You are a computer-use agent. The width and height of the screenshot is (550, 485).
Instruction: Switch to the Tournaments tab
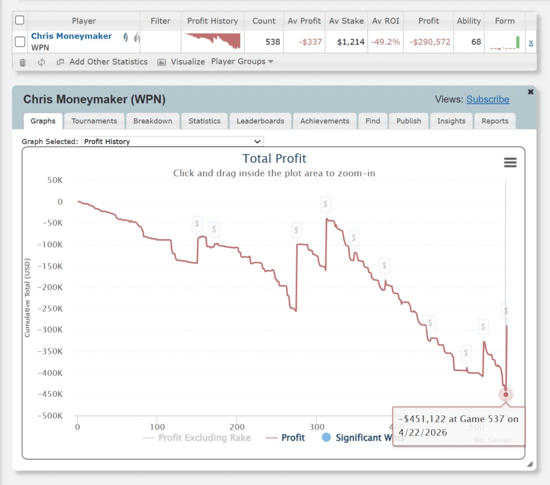94,121
